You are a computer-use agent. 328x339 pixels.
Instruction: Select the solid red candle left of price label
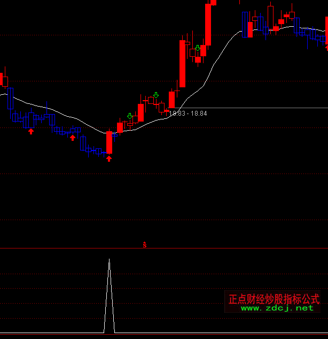click(171, 100)
